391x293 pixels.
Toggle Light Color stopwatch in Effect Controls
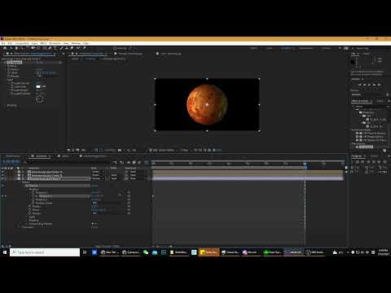(x=12, y=86)
